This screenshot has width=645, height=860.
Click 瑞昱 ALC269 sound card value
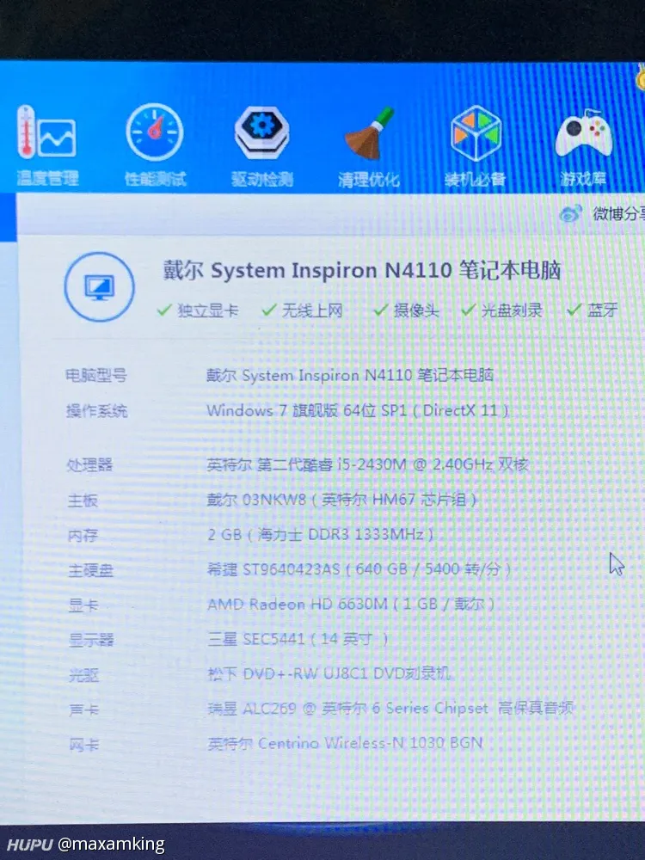click(x=390, y=708)
